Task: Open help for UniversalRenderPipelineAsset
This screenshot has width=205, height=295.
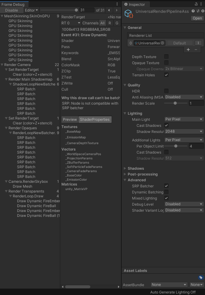Action: 193,11
